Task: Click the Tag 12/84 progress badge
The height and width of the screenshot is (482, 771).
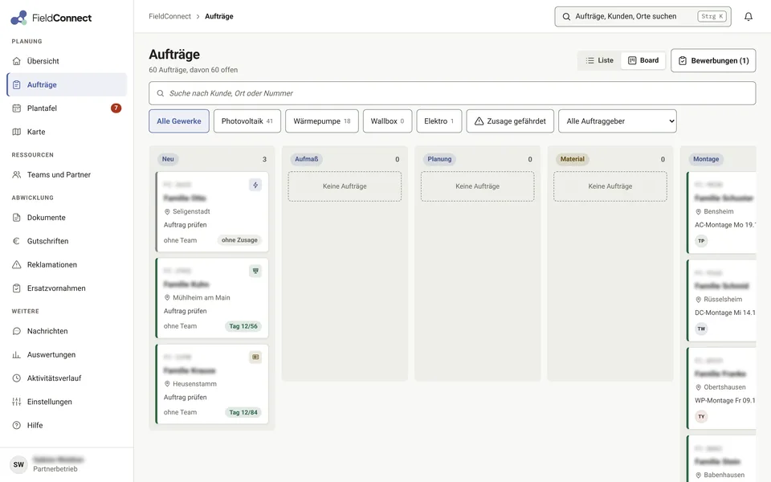Action: click(x=243, y=413)
